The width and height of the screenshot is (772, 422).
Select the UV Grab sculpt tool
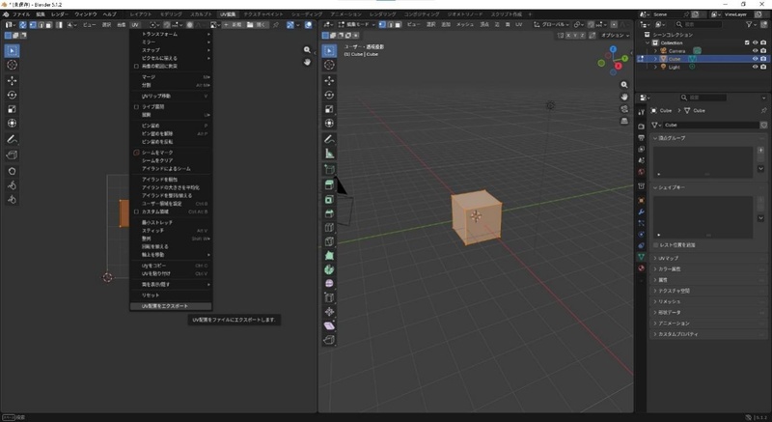(12, 171)
